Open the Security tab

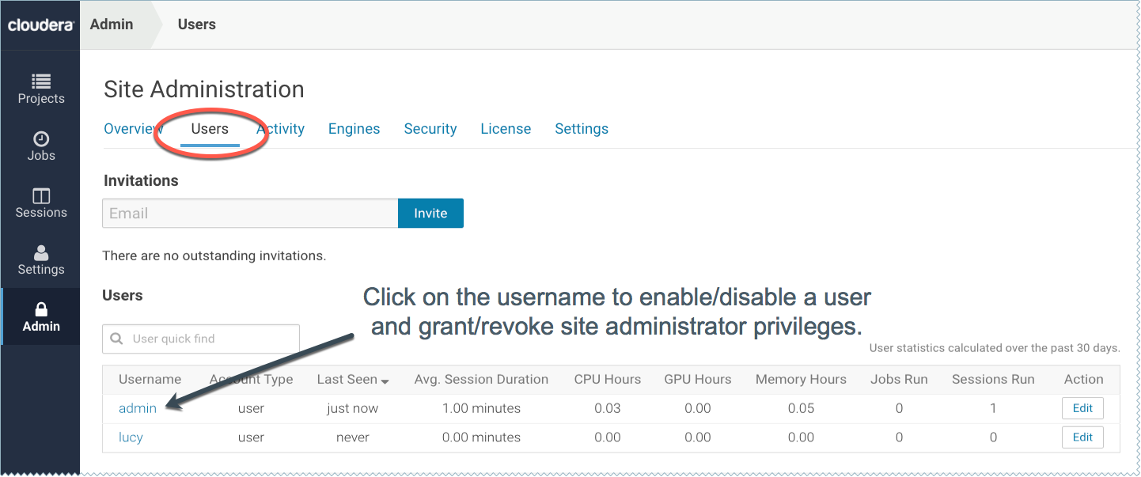click(430, 129)
